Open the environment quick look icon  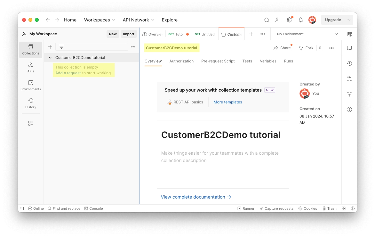[349, 34]
